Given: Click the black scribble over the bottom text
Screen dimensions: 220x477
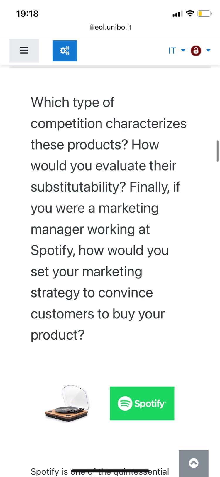Looking at the screenshot, I should [110, 471].
